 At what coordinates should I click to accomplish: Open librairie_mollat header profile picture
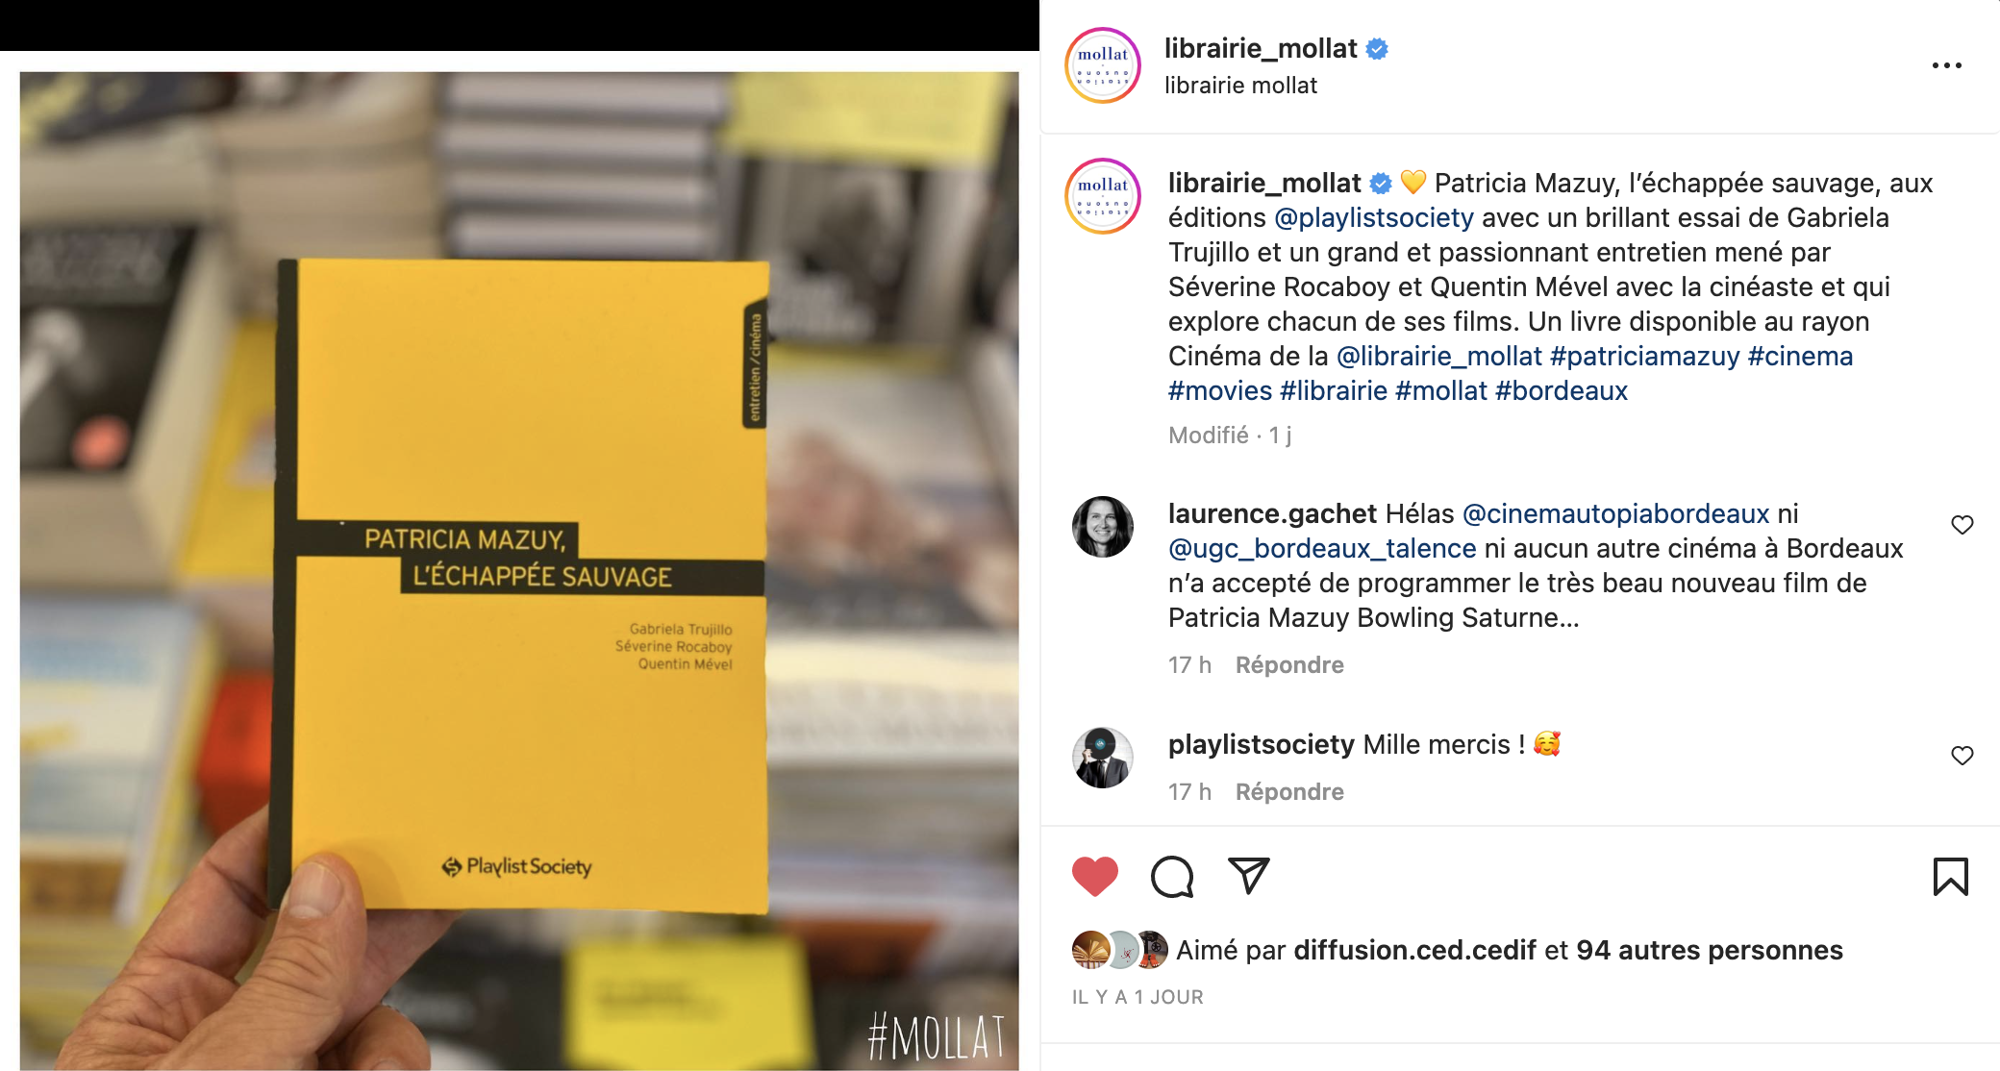point(1103,65)
